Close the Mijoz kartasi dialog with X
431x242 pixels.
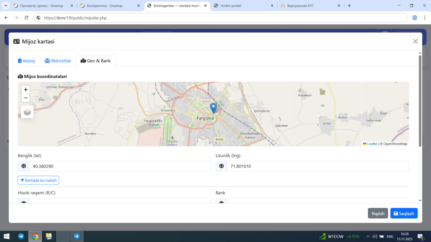click(x=415, y=41)
